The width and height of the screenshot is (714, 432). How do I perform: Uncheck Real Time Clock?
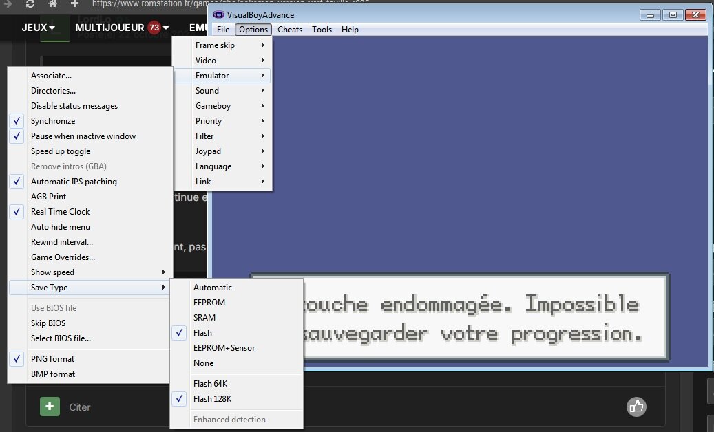point(60,212)
